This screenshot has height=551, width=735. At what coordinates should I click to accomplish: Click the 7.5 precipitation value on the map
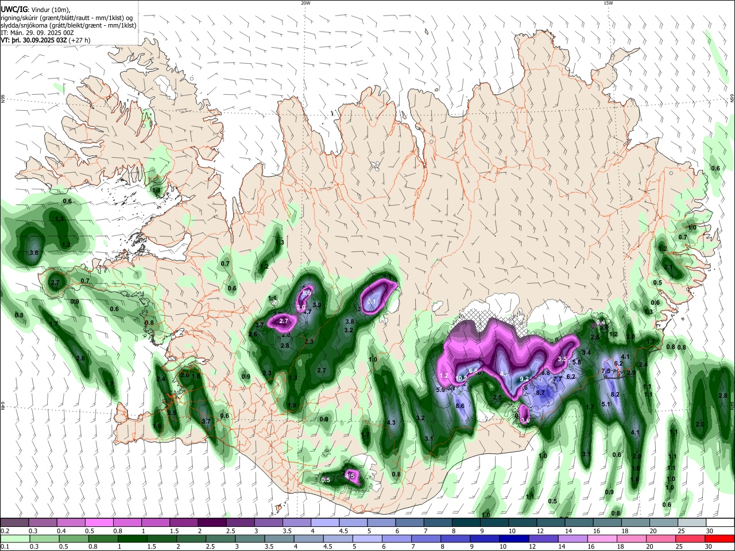coord(606,371)
